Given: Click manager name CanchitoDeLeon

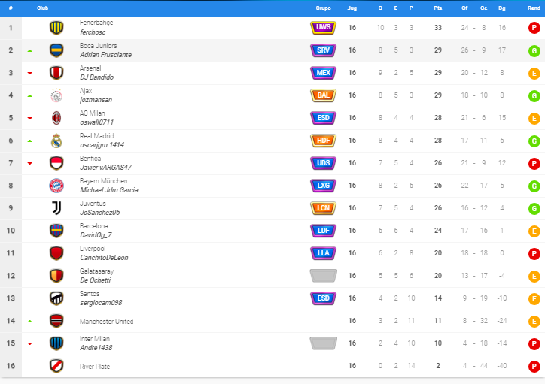Looking at the screenshot, I should click(x=104, y=258).
